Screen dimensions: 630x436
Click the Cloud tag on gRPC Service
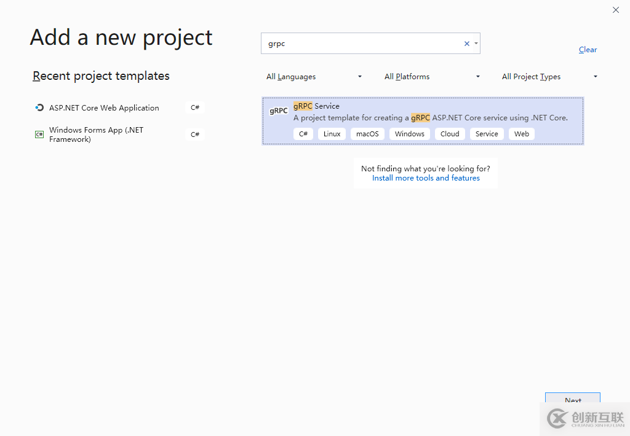tap(450, 134)
